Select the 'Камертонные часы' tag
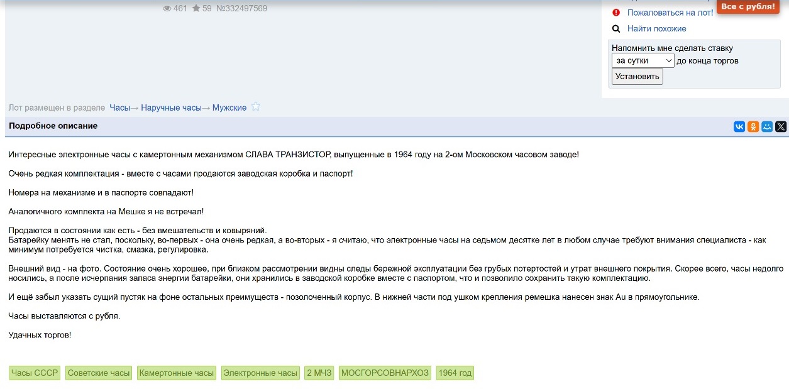Screen dimensions: 789x389 pyautogui.click(x=177, y=373)
